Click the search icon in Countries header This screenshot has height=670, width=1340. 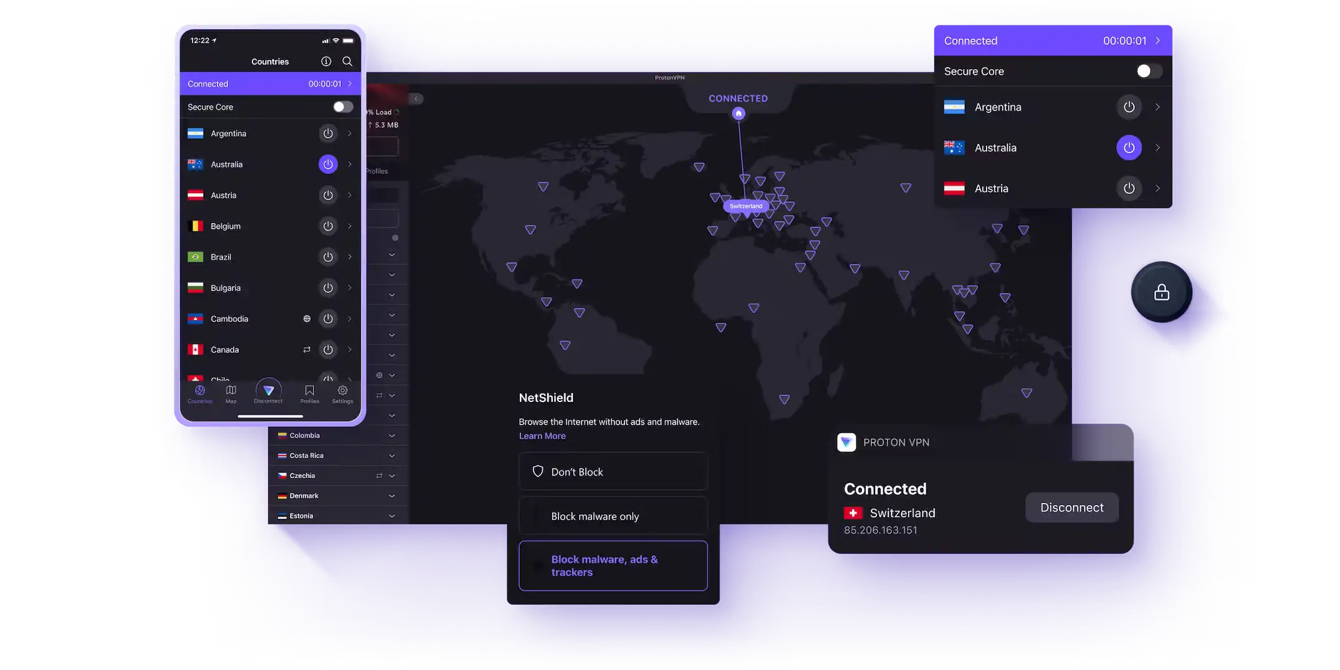coord(347,61)
